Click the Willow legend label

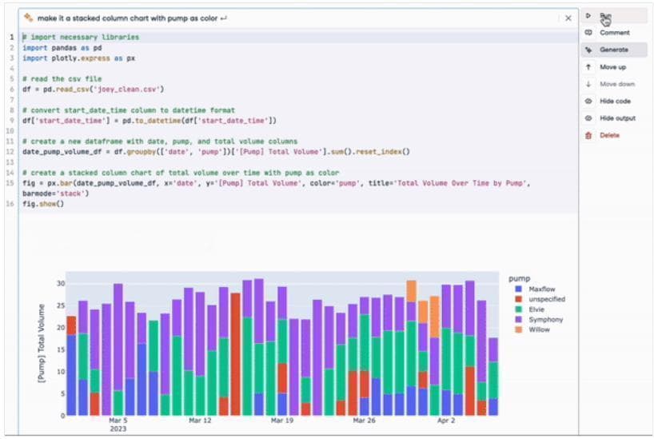coord(539,329)
